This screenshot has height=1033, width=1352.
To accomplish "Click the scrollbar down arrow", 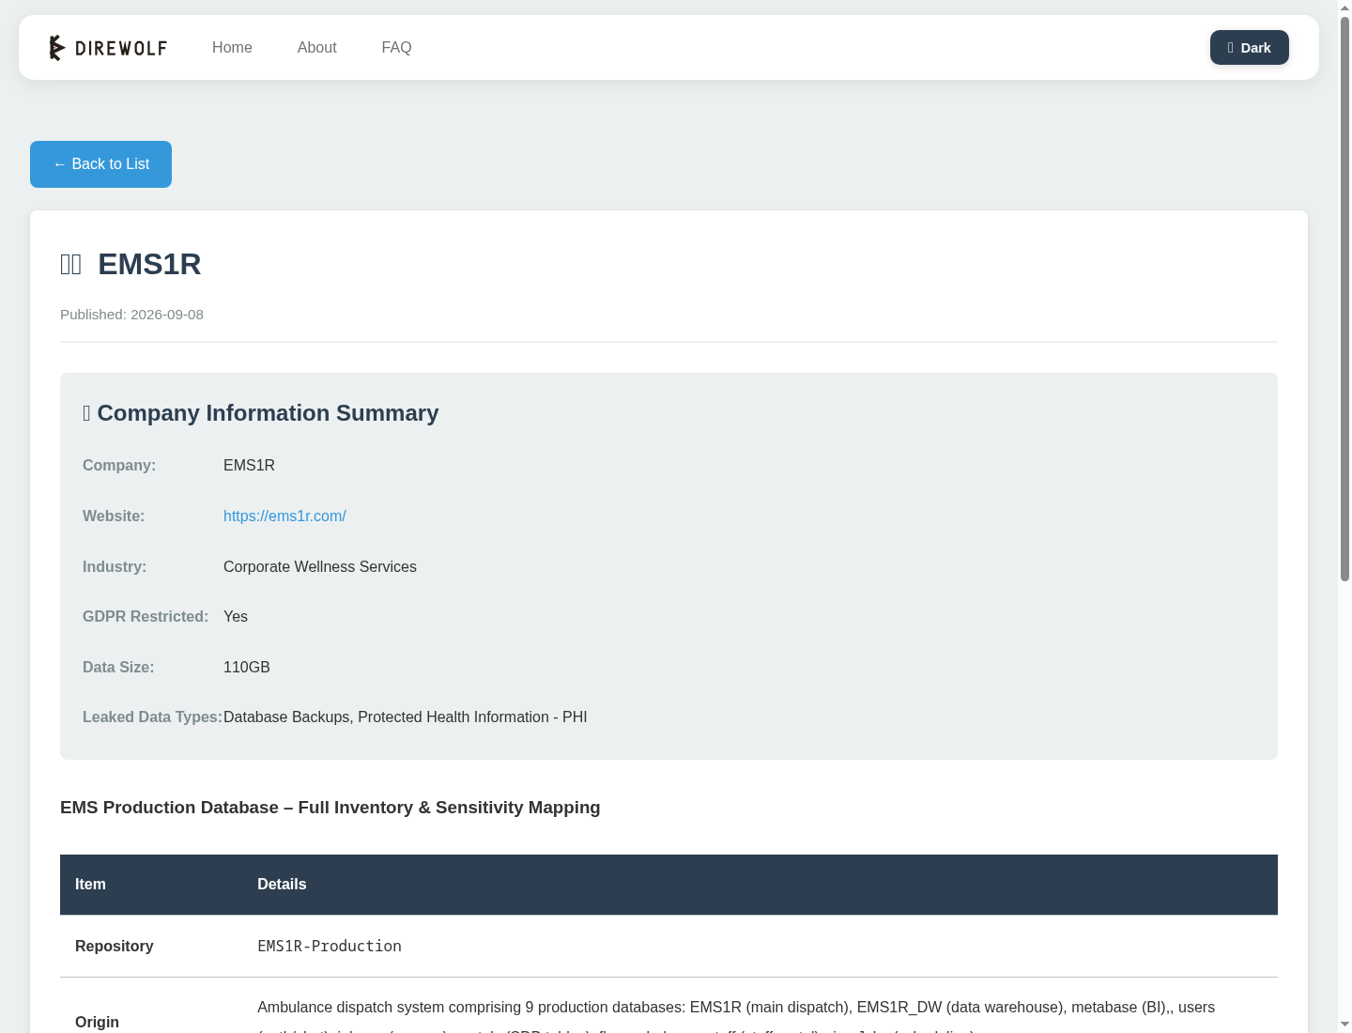I will (x=1344, y=1025).
